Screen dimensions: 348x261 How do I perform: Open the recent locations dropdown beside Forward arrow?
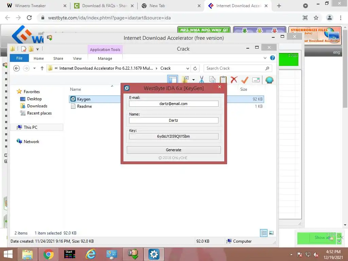(x=34, y=68)
